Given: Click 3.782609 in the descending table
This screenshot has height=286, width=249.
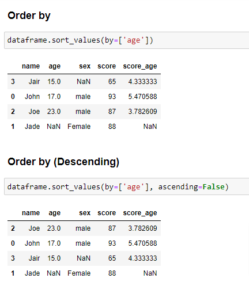Looking at the screenshot, I should click(142, 228).
